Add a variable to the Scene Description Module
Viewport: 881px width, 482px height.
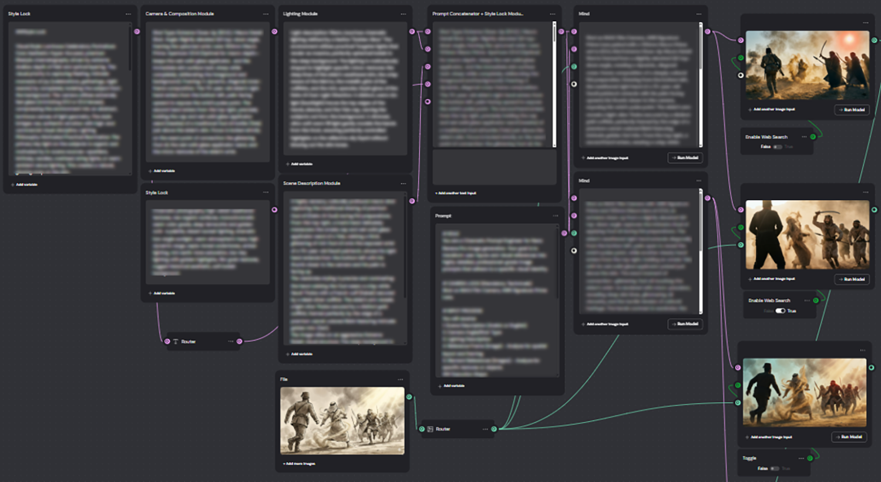[x=300, y=354]
